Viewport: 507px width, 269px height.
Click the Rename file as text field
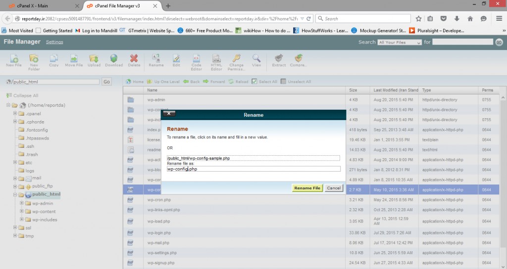(253, 169)
